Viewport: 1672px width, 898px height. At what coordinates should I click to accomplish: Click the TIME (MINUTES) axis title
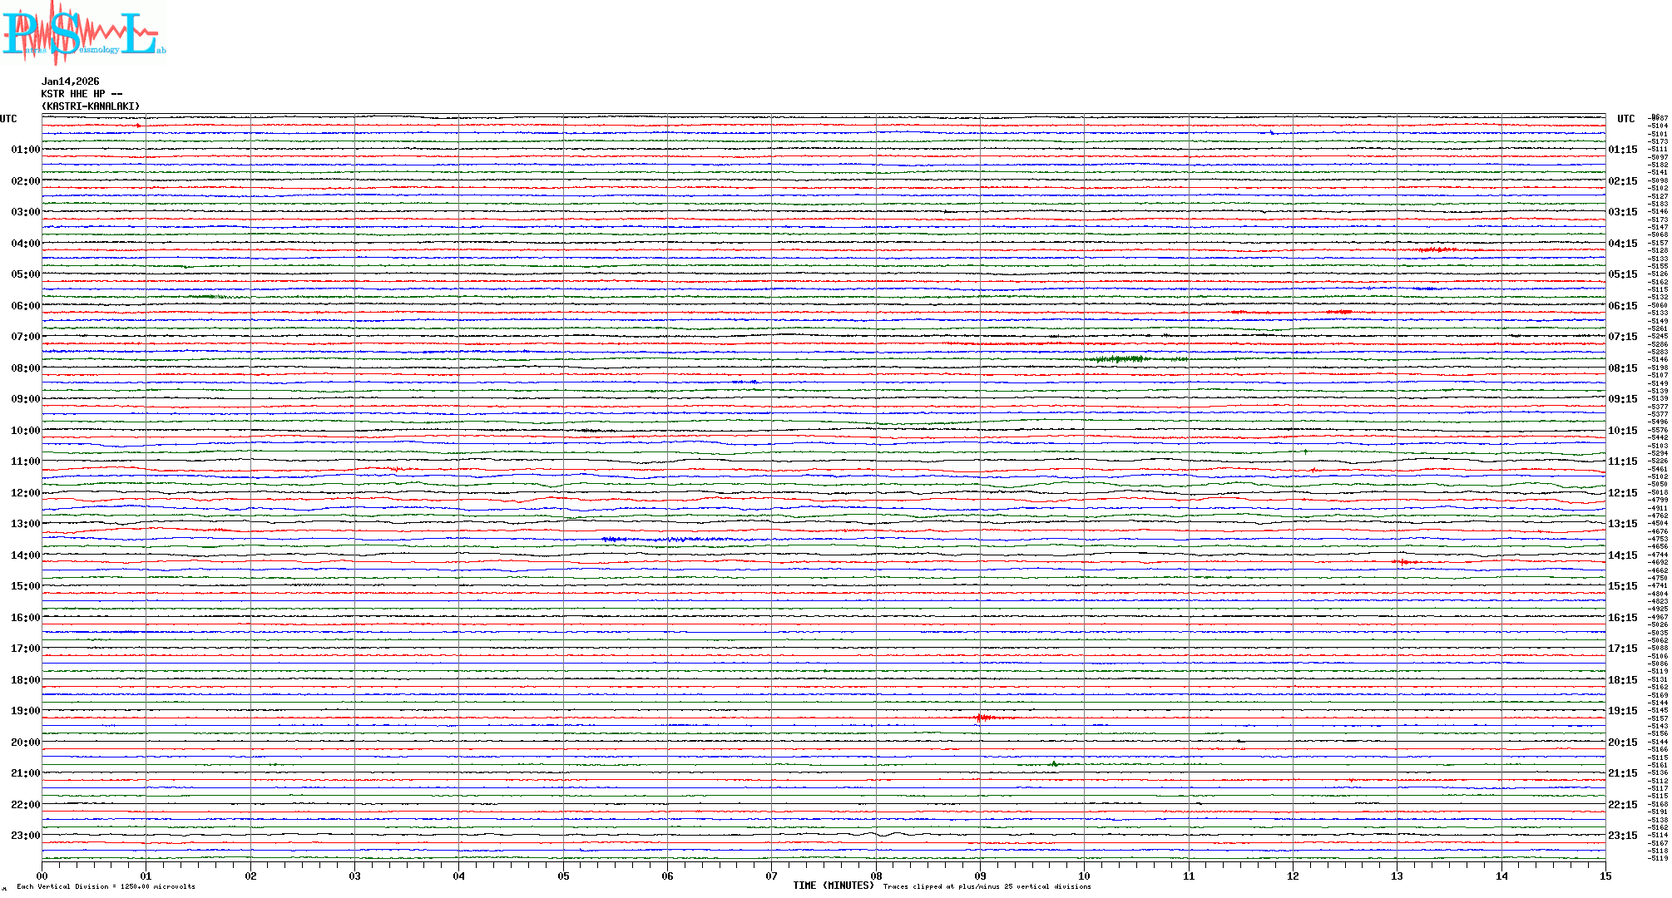click(833, 886)
